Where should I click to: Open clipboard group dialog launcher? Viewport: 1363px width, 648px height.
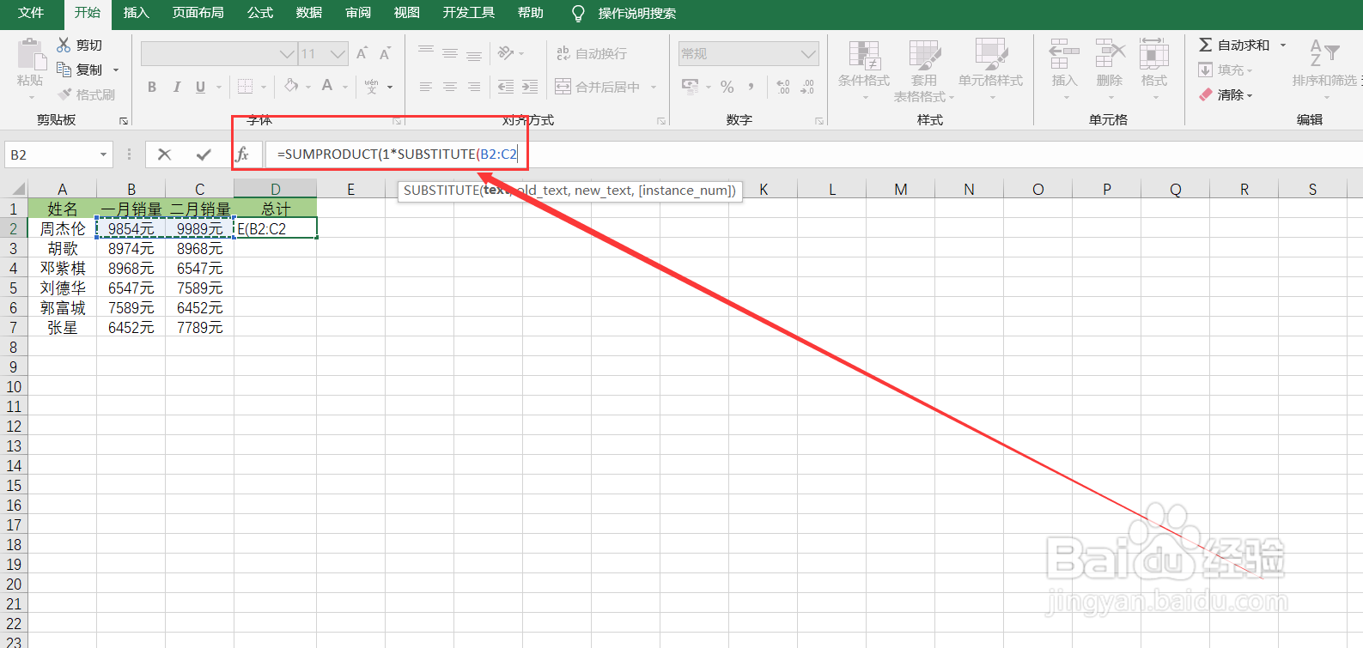[124, 121]
